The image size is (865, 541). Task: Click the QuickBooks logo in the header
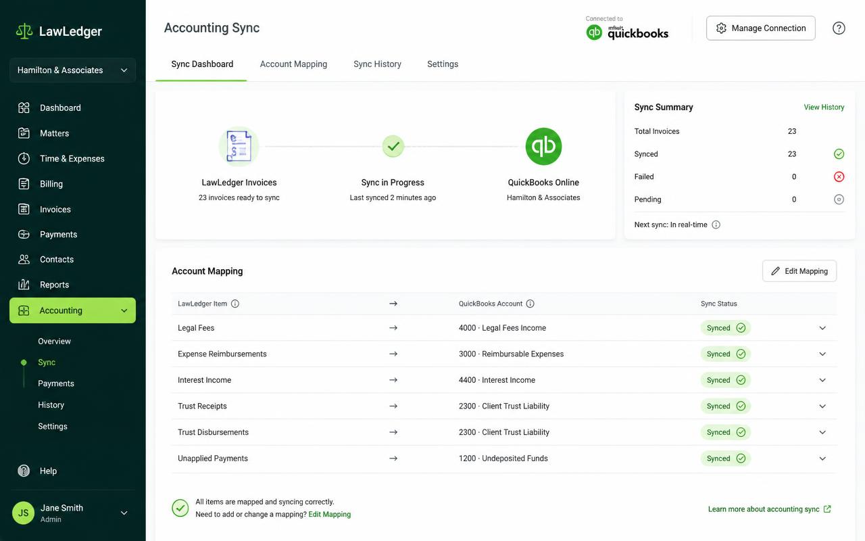pos(627,32)
